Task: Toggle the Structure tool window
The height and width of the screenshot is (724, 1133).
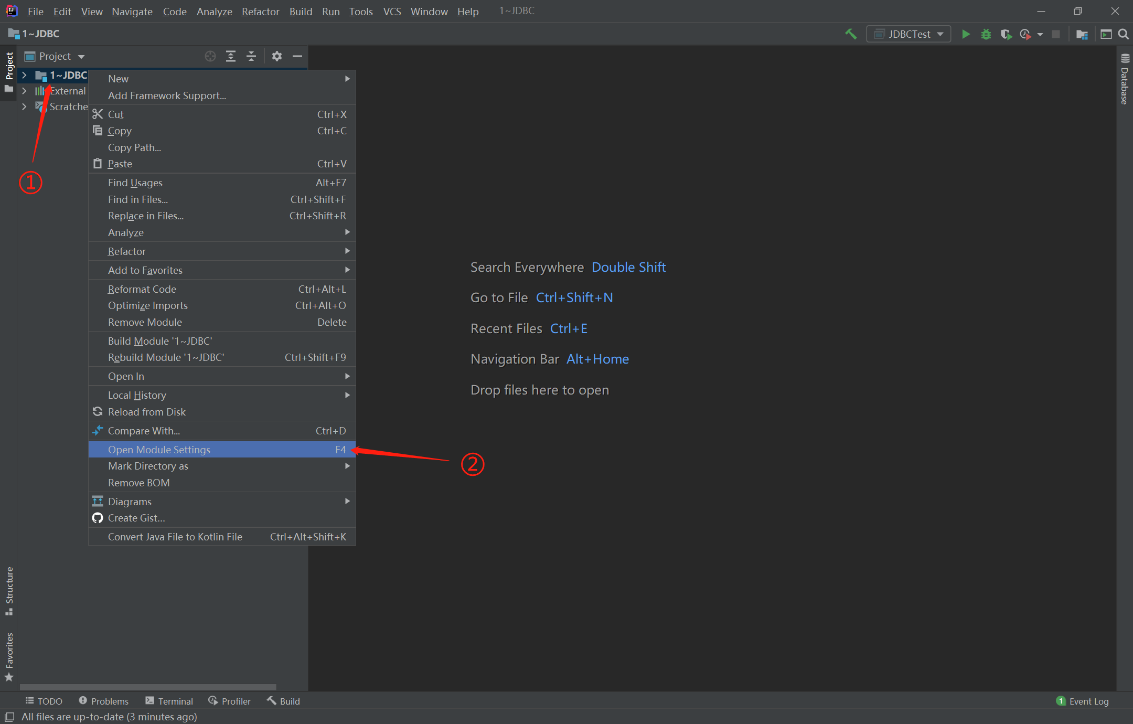Action: 9,590
